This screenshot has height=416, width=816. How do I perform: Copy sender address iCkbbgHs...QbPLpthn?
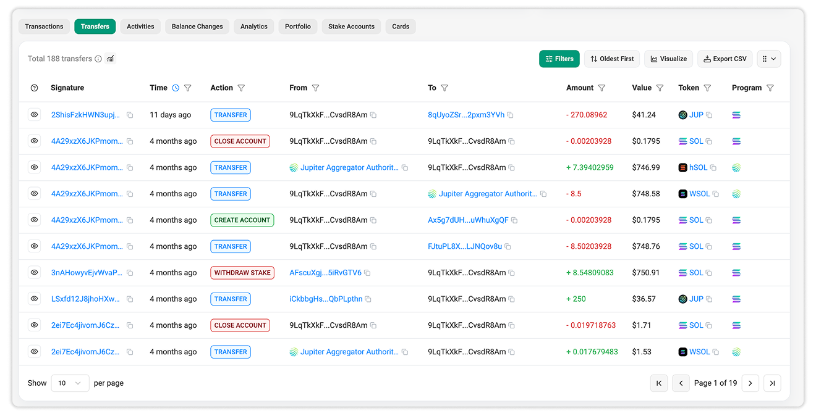pos(368,299)
